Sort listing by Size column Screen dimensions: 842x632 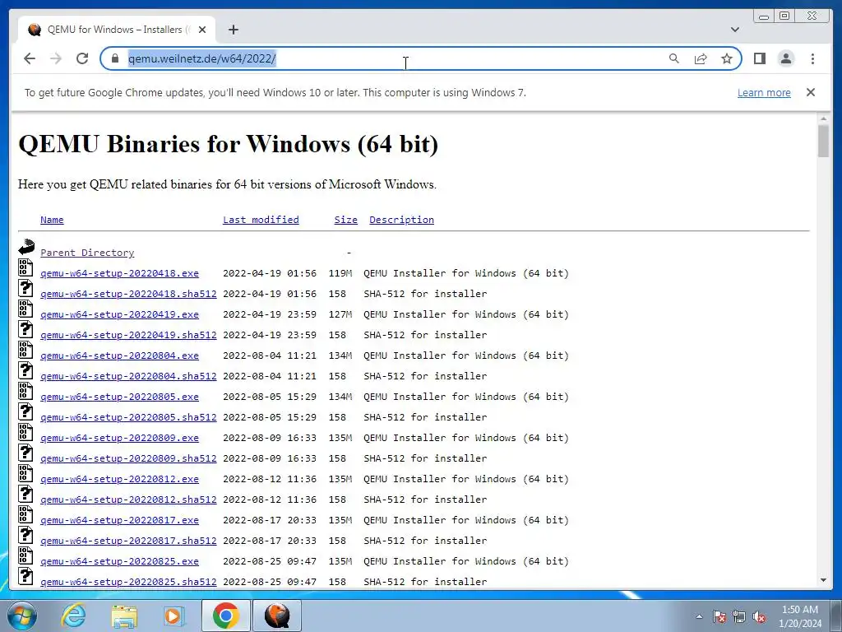pyautogui.click(x=346, y=220)
